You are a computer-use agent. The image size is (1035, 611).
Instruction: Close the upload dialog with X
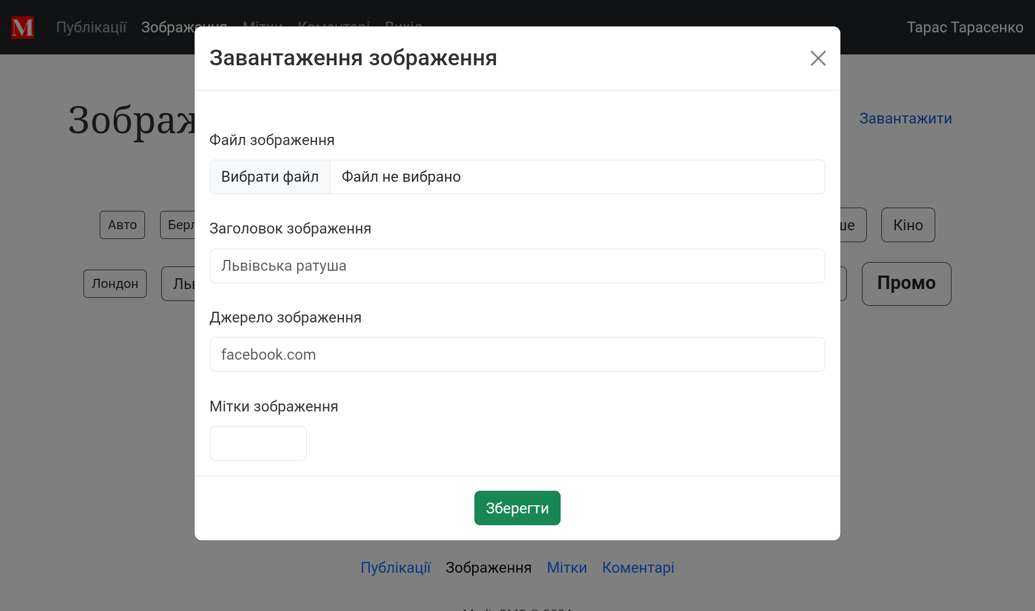(x=818, y=58)
